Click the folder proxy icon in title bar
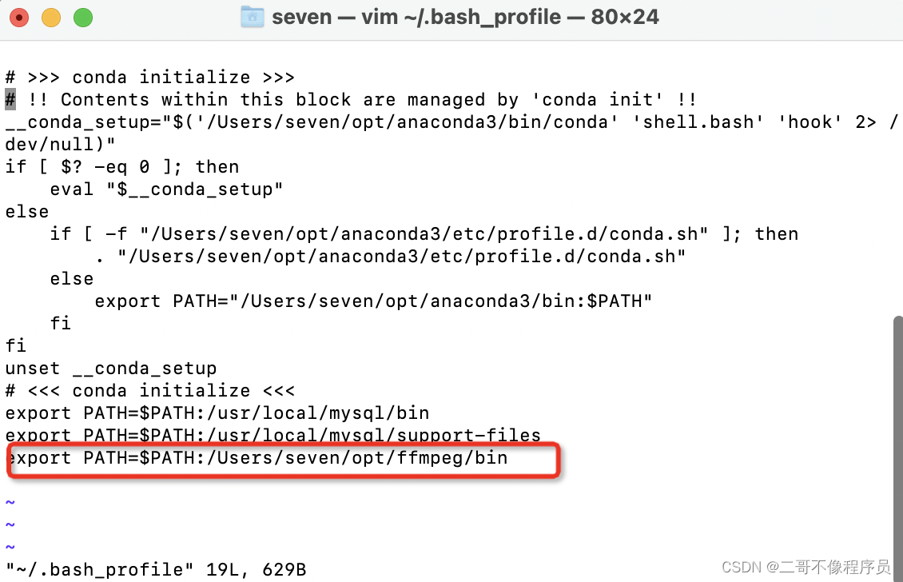Image resolution: width=903 pixels, height=582 pixels. tap(252, 17)
